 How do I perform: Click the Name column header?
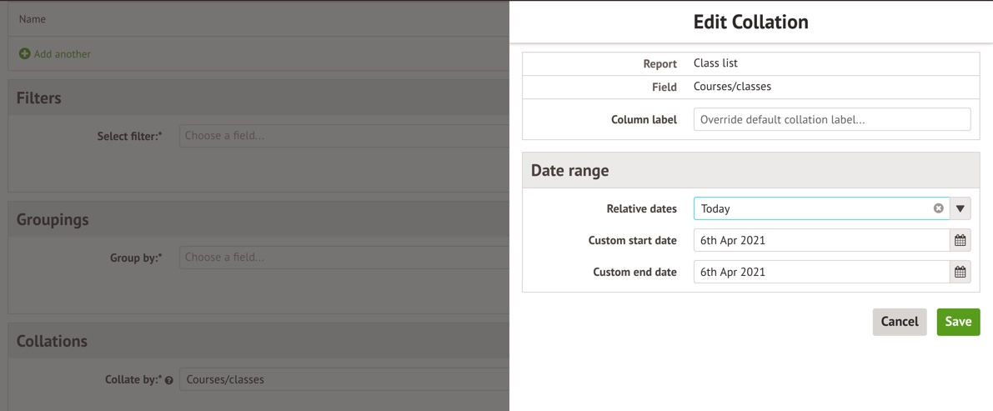33,19
